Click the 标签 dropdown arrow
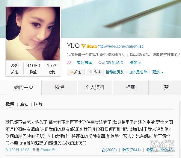This screenshot has width=181, height=158. (x=140, y=63)
